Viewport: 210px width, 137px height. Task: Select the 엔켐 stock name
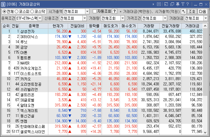(x=24, y=121)
